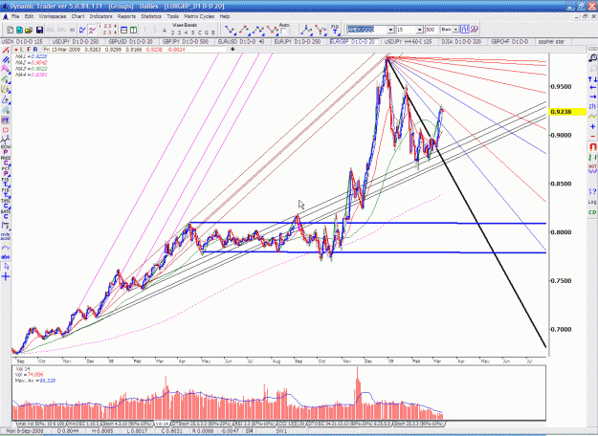Click the blue right arrow scroll icon
Viewport: 598px width, 436px height.
click(x=592, y=97)
